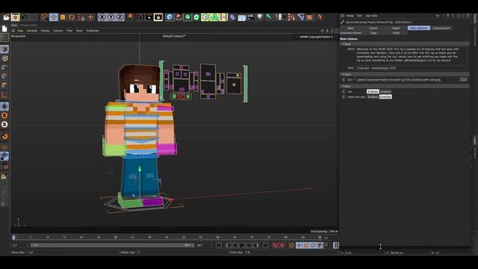This screenshot has height=269, width=478.
Task: Open the viewport Cameras menu
Action: [32, 31]
